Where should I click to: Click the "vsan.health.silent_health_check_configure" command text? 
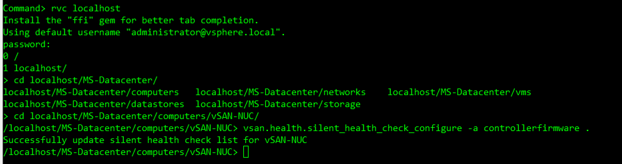coord(353,128)
